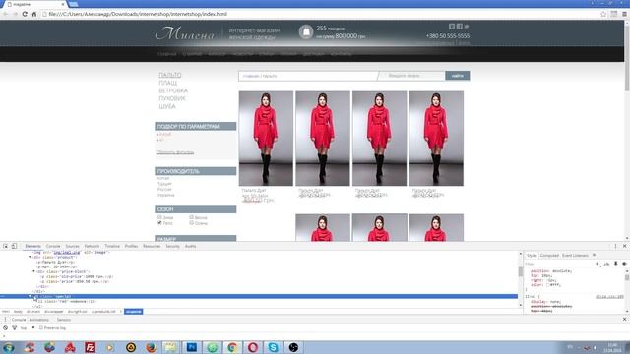
Task: Close the console drawer with X
Action: click(624, 319)
